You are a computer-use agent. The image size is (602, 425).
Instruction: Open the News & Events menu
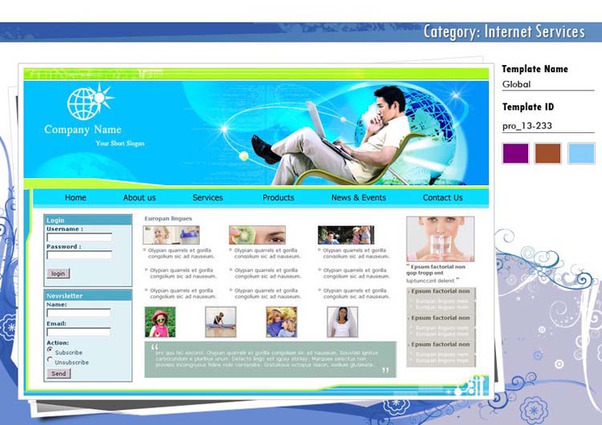tap(358, 198)
